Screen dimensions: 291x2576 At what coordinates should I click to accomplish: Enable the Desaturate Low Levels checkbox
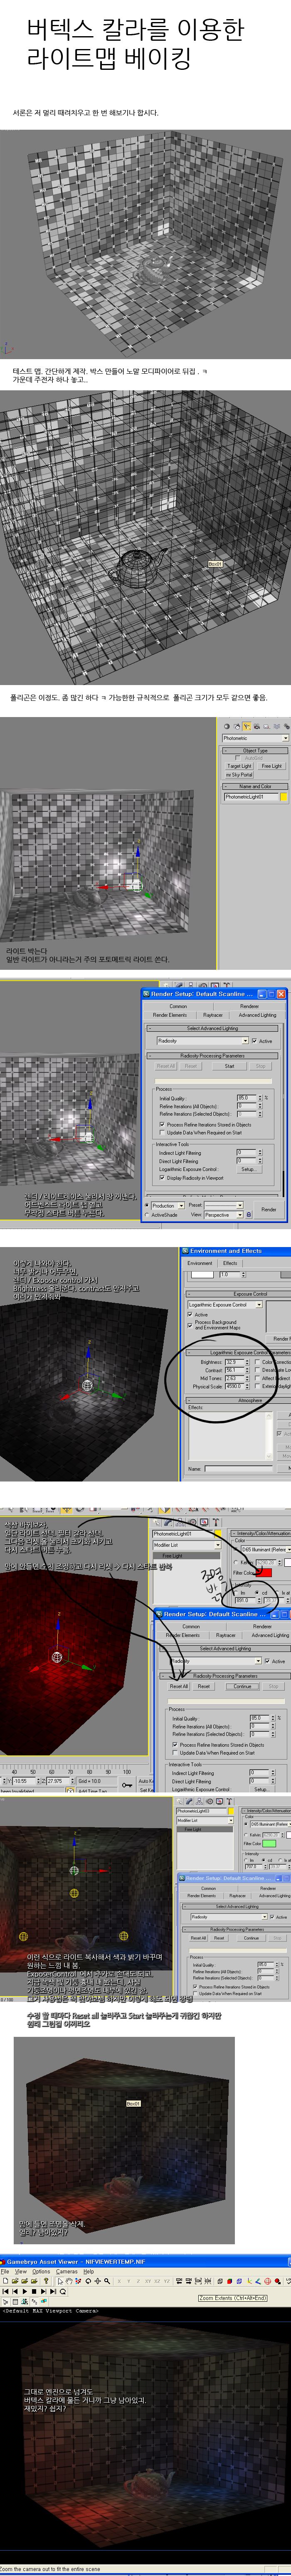click(257, 1370)
